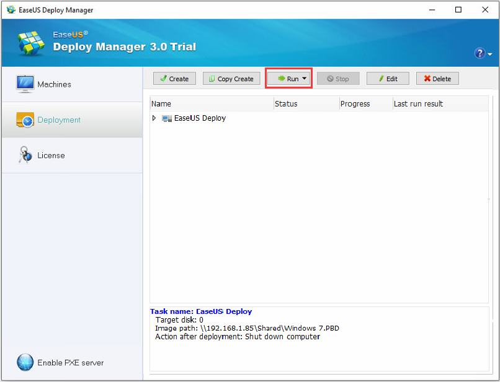Maximize the Deploy Manager window

coord(458,10)
